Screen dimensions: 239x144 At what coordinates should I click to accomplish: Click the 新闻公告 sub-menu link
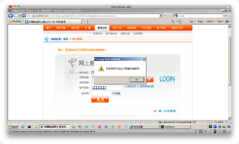click(x=125, y=34)
